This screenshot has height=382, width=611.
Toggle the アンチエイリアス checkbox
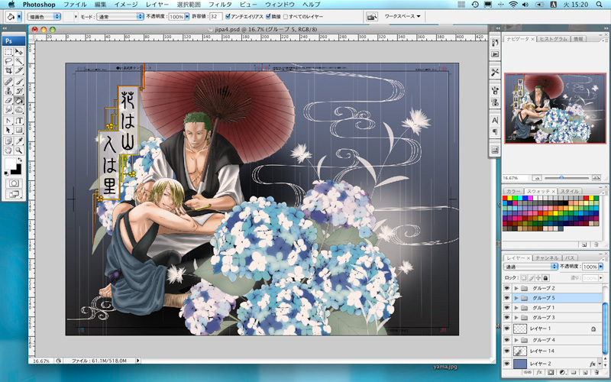[x=228, y=16]
